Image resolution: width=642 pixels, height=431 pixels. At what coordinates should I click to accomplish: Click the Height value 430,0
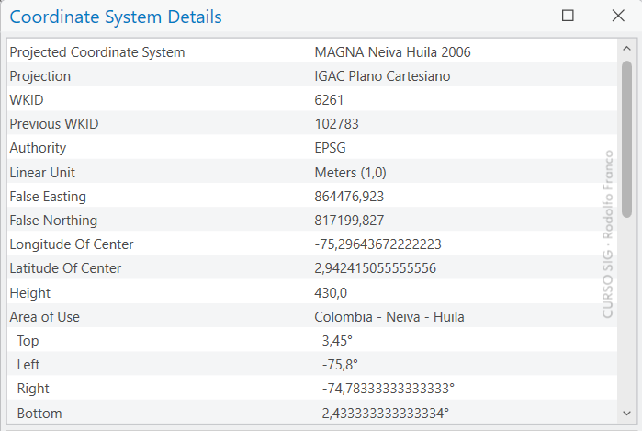tap(331, 293)
